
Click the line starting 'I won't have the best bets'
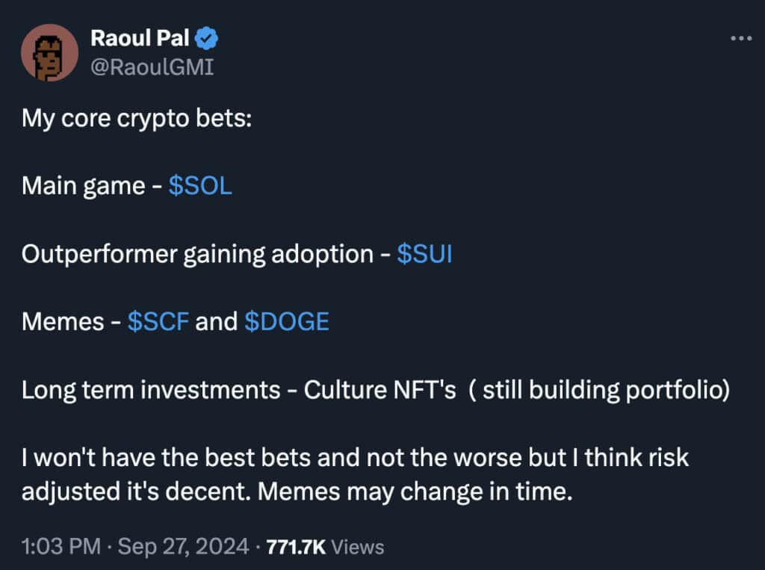[355, 458]
